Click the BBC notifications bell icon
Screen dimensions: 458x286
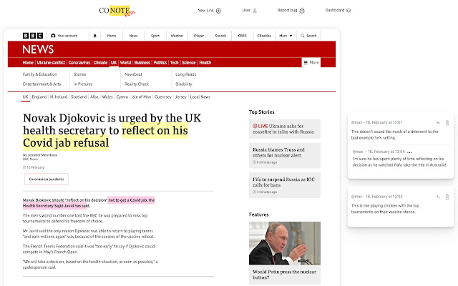tap(94, 36)
